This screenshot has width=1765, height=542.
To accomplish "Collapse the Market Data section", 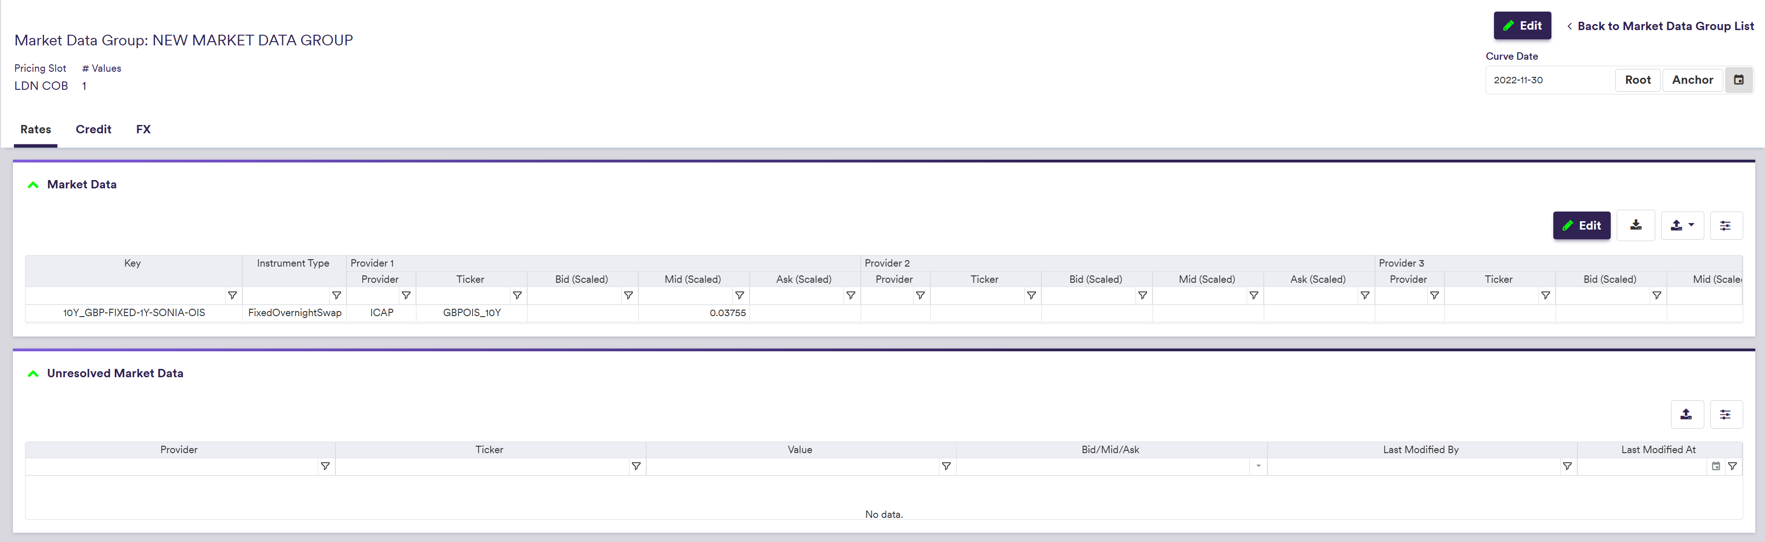I will [33, 185].
